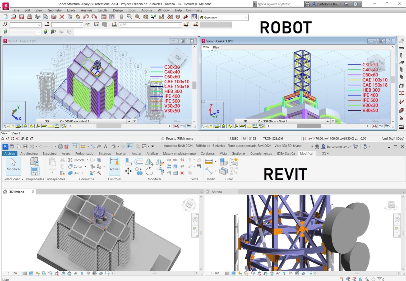
Task: Open the Loads menu in Robot
Action: pos(71,10)
